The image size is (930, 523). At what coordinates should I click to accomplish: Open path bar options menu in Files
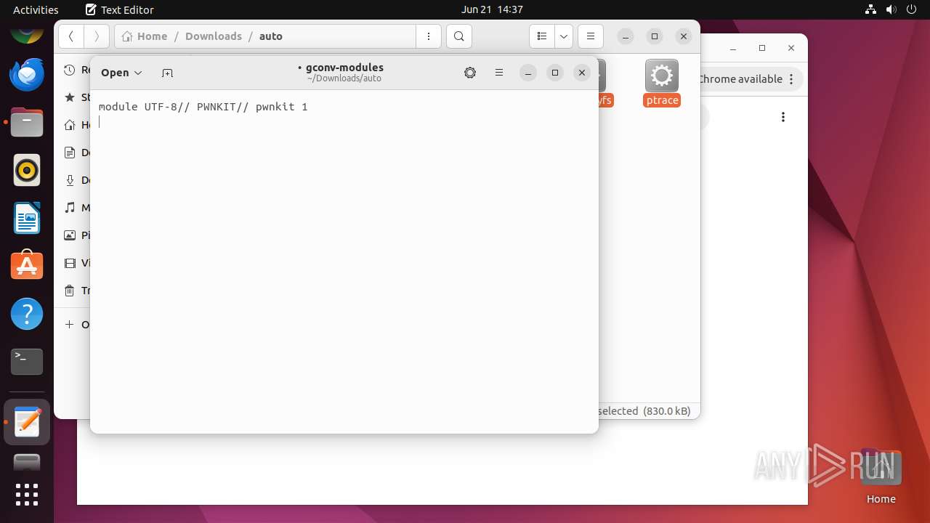tap(429, 36)
